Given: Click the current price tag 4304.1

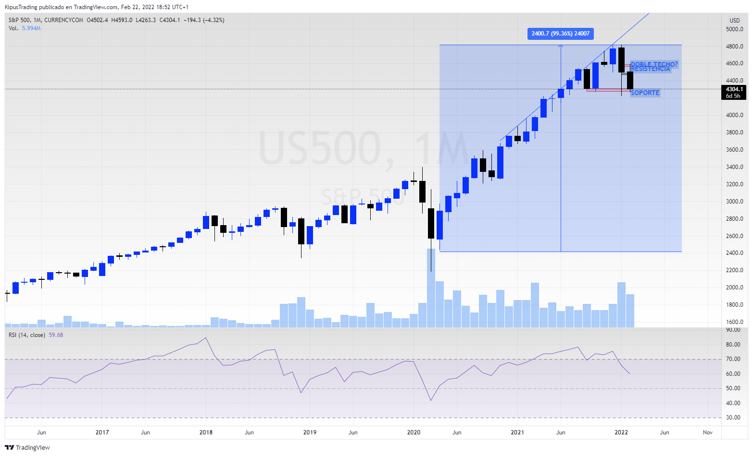Looking at the screenshot, I should click(734, 89).
